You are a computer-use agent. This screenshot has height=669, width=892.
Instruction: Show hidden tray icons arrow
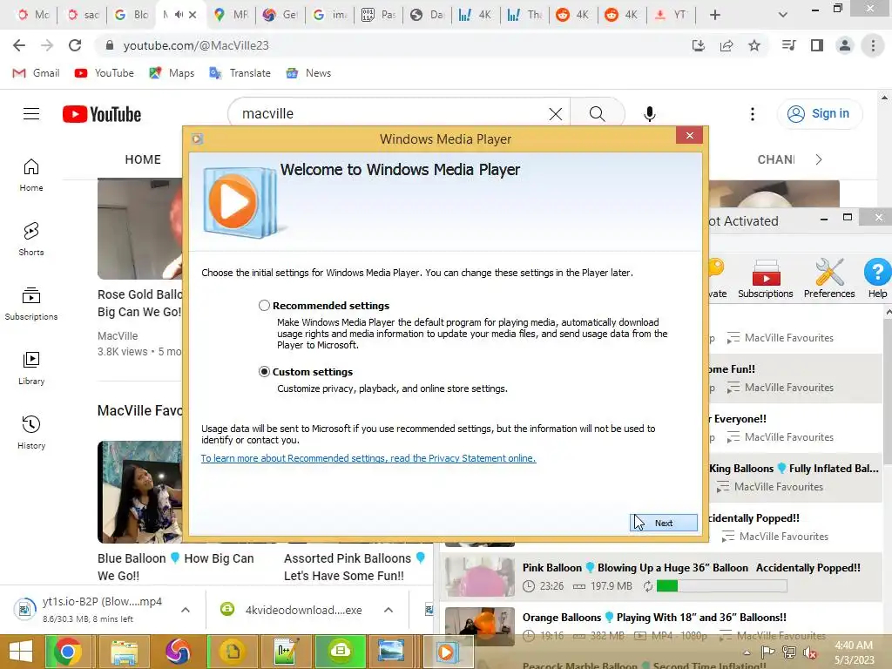coord(747,652)
